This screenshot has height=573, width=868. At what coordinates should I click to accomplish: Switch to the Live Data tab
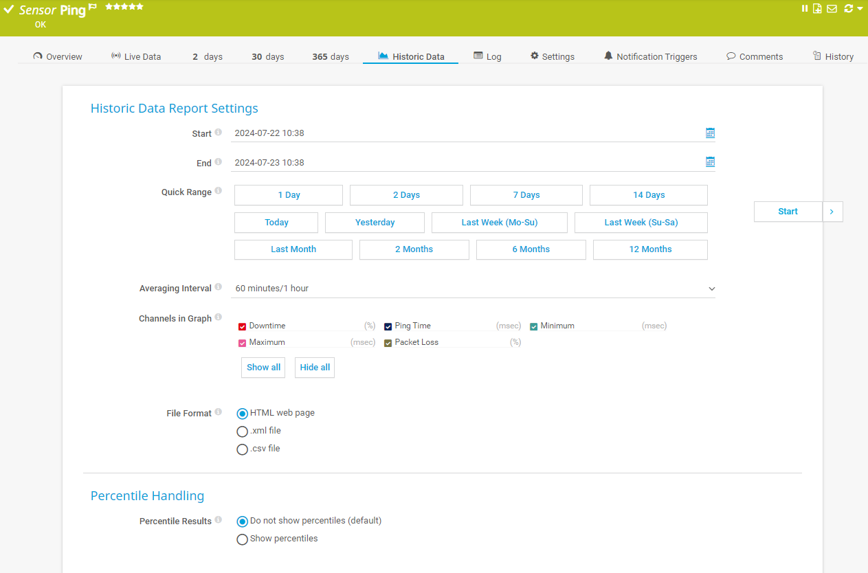[x=136, y=56]
